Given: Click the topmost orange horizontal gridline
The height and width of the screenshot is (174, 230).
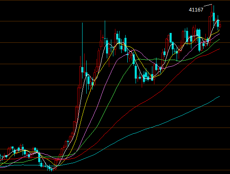Looking at the screenshot, I should pos(115,0).
